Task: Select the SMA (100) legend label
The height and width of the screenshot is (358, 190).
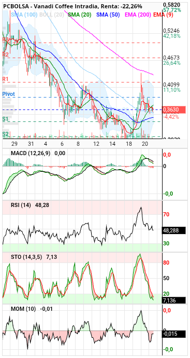Action: [x=24, y=15]
